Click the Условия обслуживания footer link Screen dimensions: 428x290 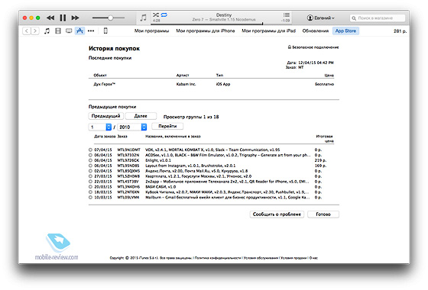261,258
